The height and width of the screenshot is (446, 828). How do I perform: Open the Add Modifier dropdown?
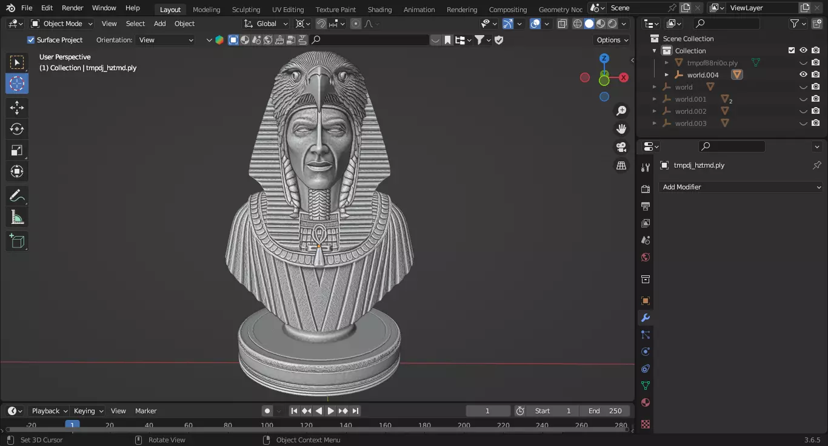pos(740,187)
